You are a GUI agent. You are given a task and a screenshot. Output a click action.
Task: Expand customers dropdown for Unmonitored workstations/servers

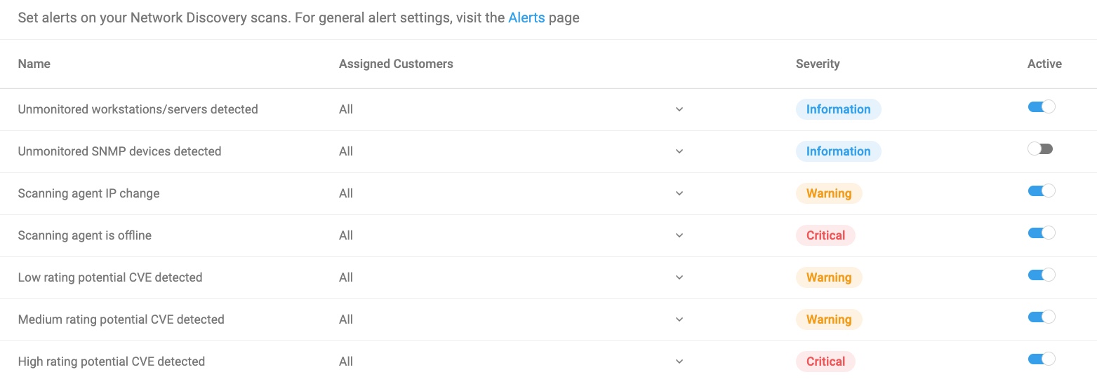point(679,110)
